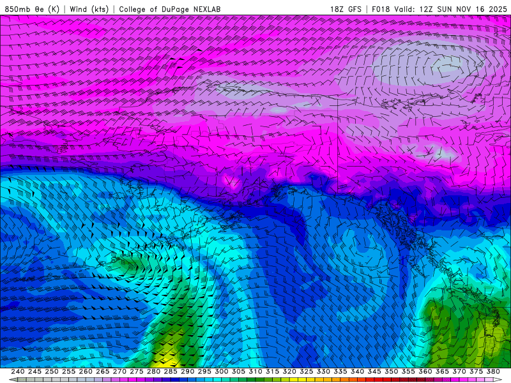Click the 335 legend value
Screen dimensions: 511x383
340,372
